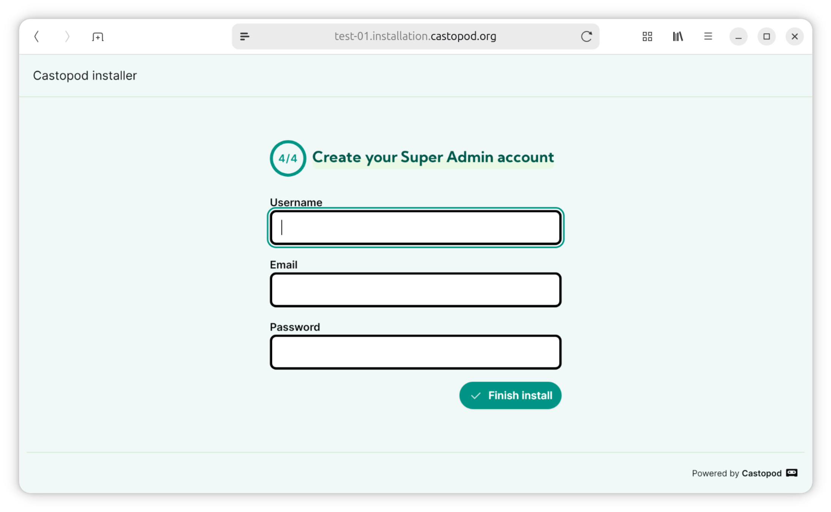Viewport: 831px width, 512px height.
Task: Close the browser window
Action: (795, 36)
